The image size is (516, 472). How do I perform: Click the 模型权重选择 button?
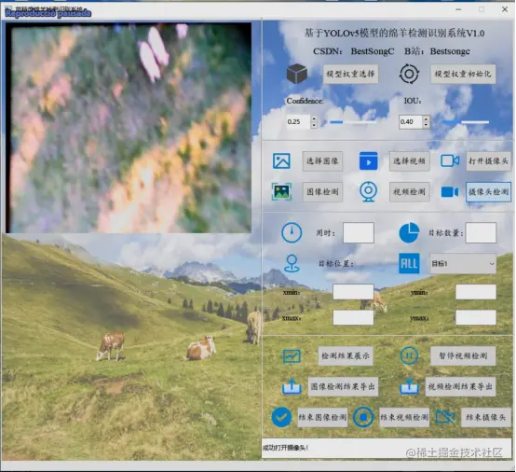[x=350, y=74]
